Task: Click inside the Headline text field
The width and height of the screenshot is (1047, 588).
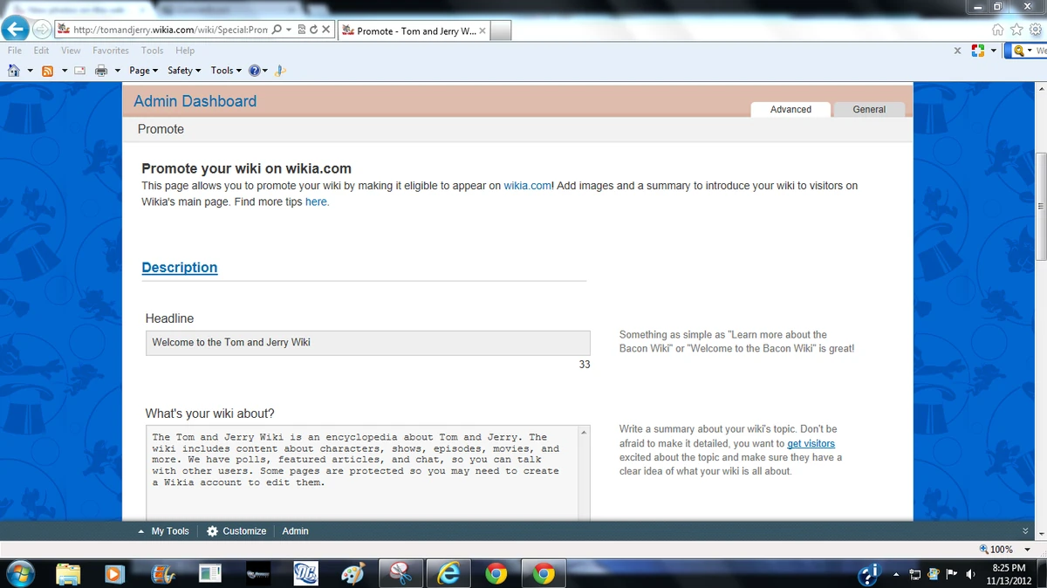Action: click(366, 342)
